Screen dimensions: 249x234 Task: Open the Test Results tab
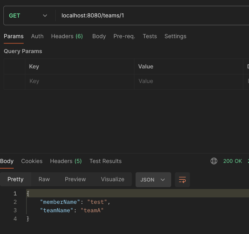click(x=106, y=161)
